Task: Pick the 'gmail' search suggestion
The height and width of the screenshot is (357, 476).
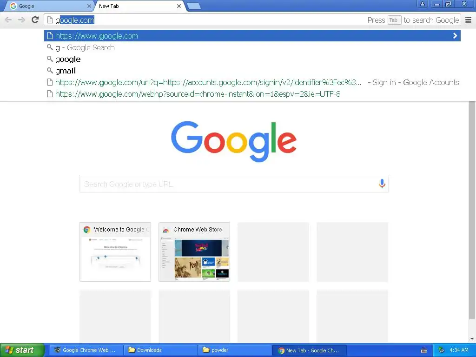Action: click(252, 71)
